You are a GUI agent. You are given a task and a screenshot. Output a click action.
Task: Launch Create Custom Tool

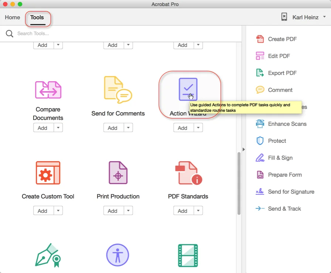48,172
